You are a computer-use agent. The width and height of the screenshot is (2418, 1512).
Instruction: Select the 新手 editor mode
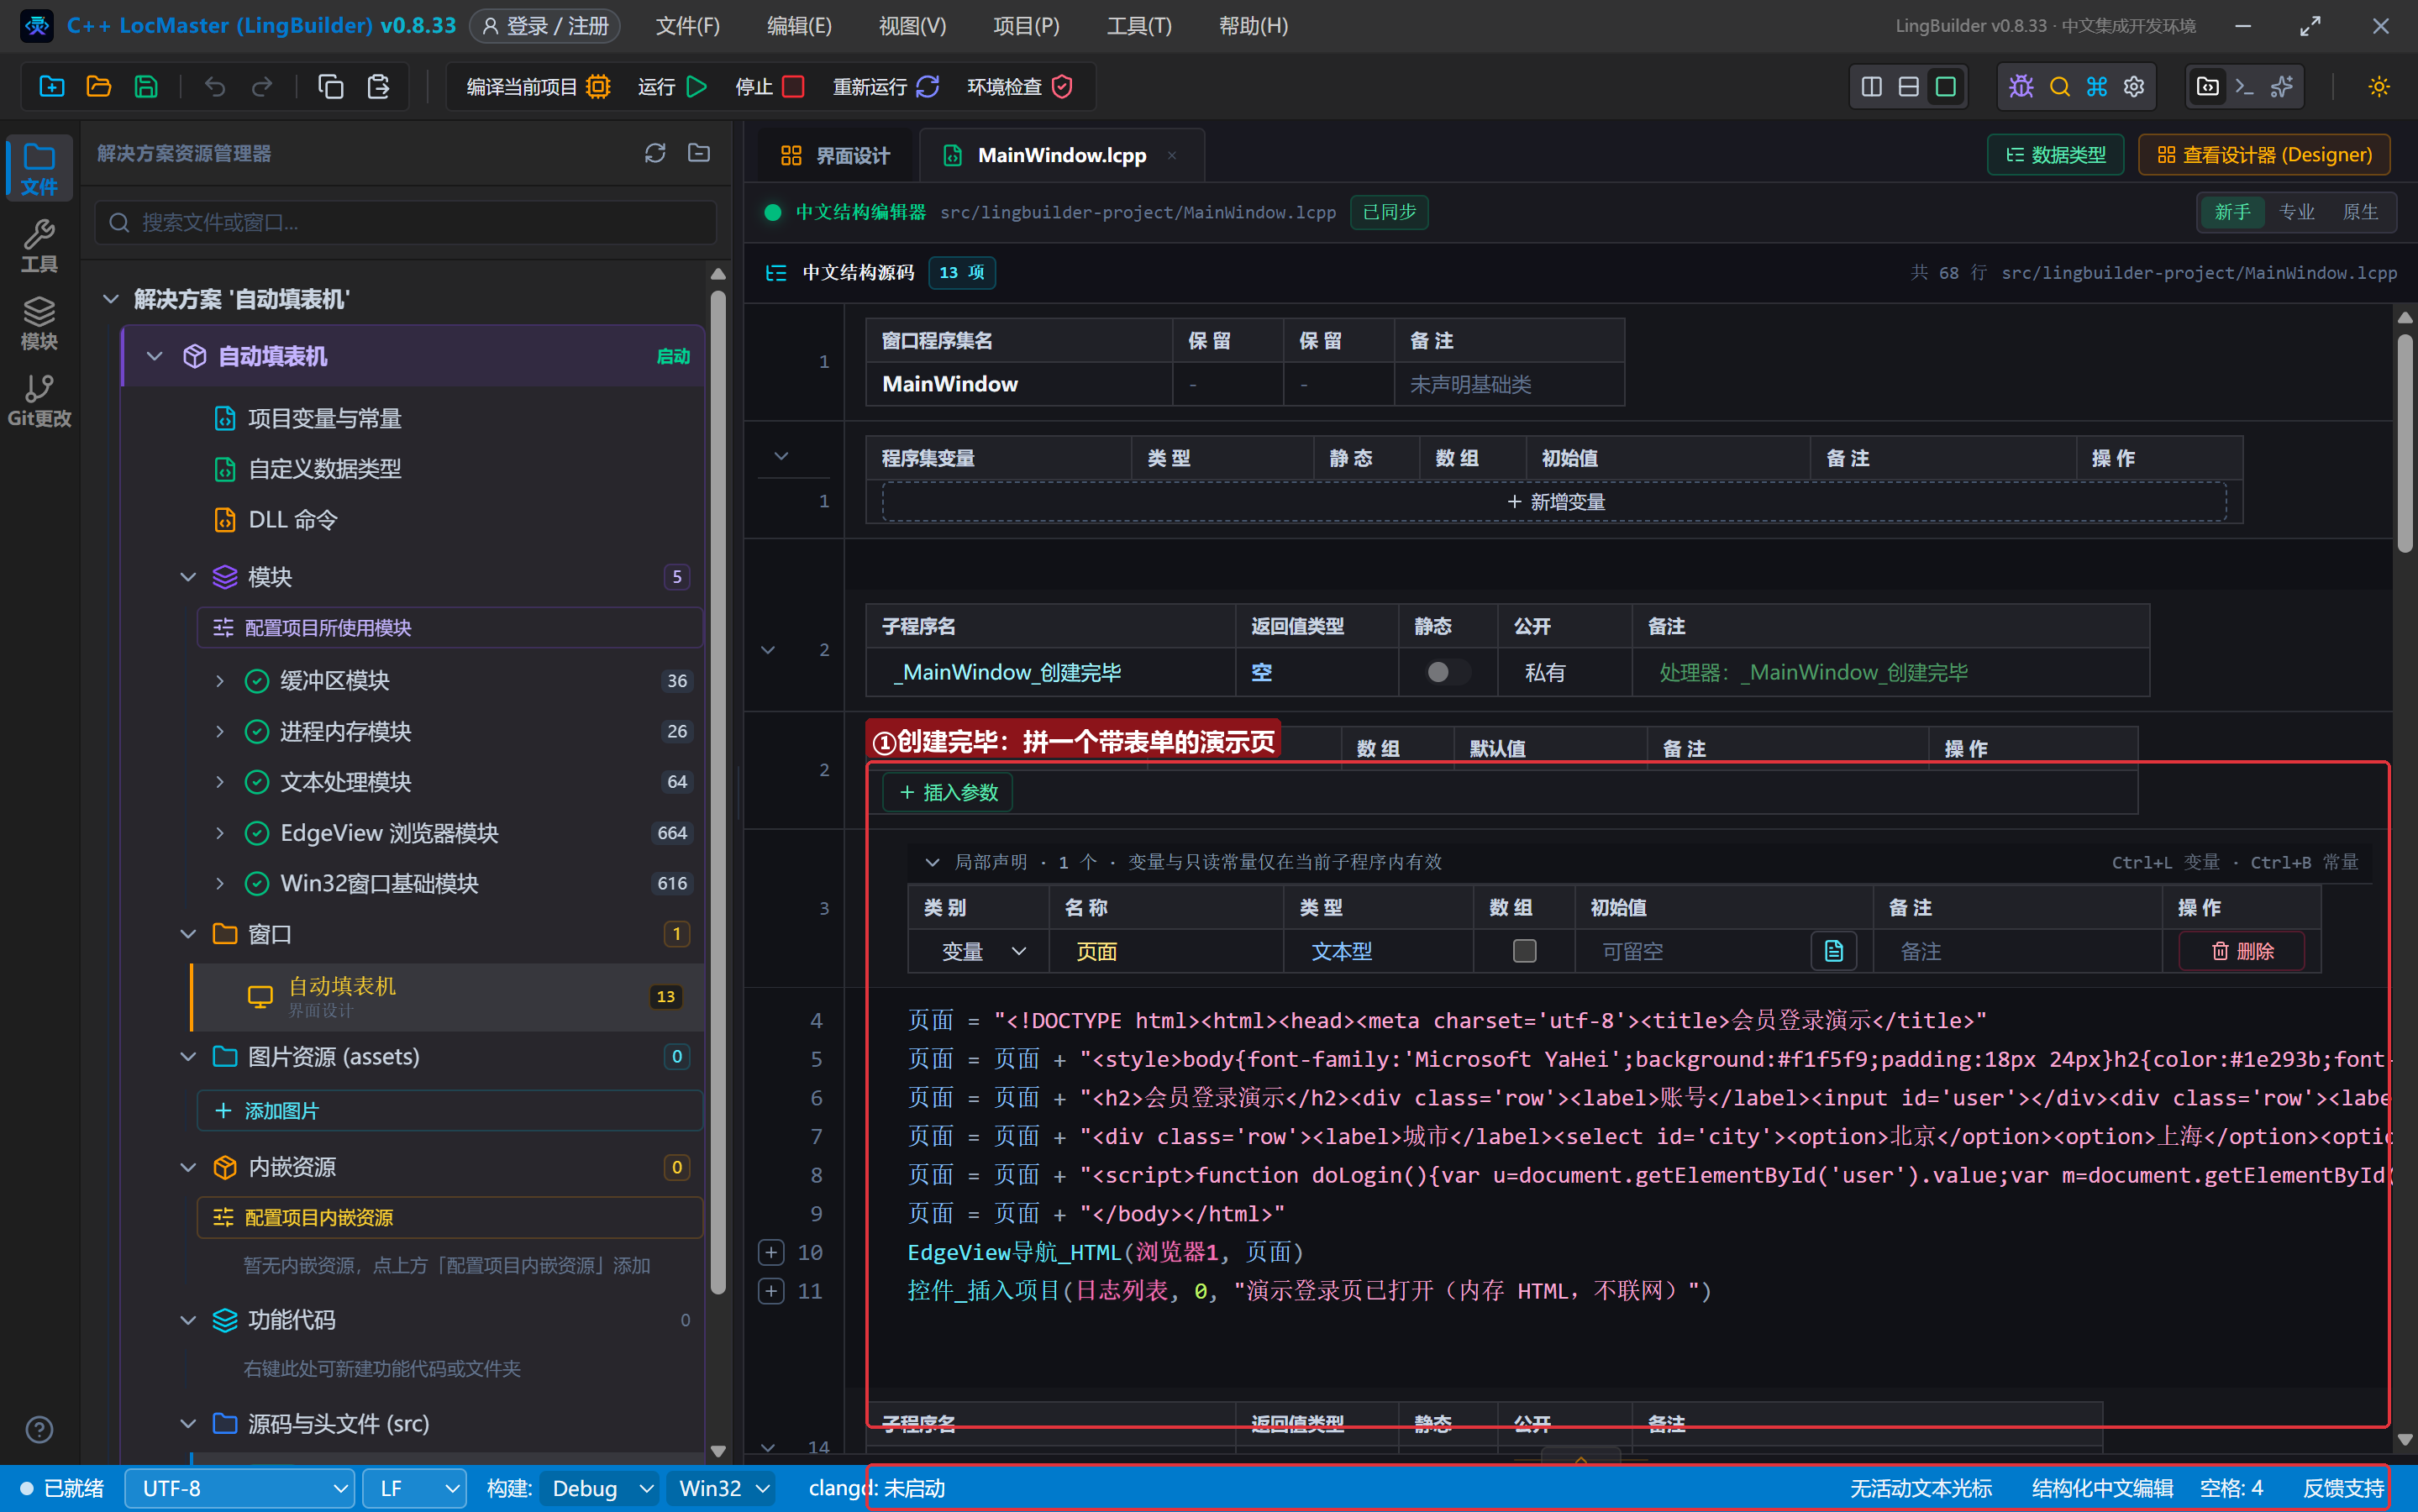point(2232,212)
